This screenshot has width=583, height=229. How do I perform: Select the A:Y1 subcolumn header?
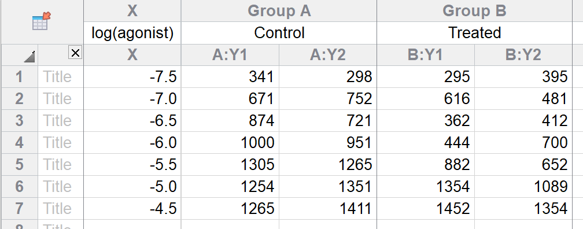pos(230,55)
